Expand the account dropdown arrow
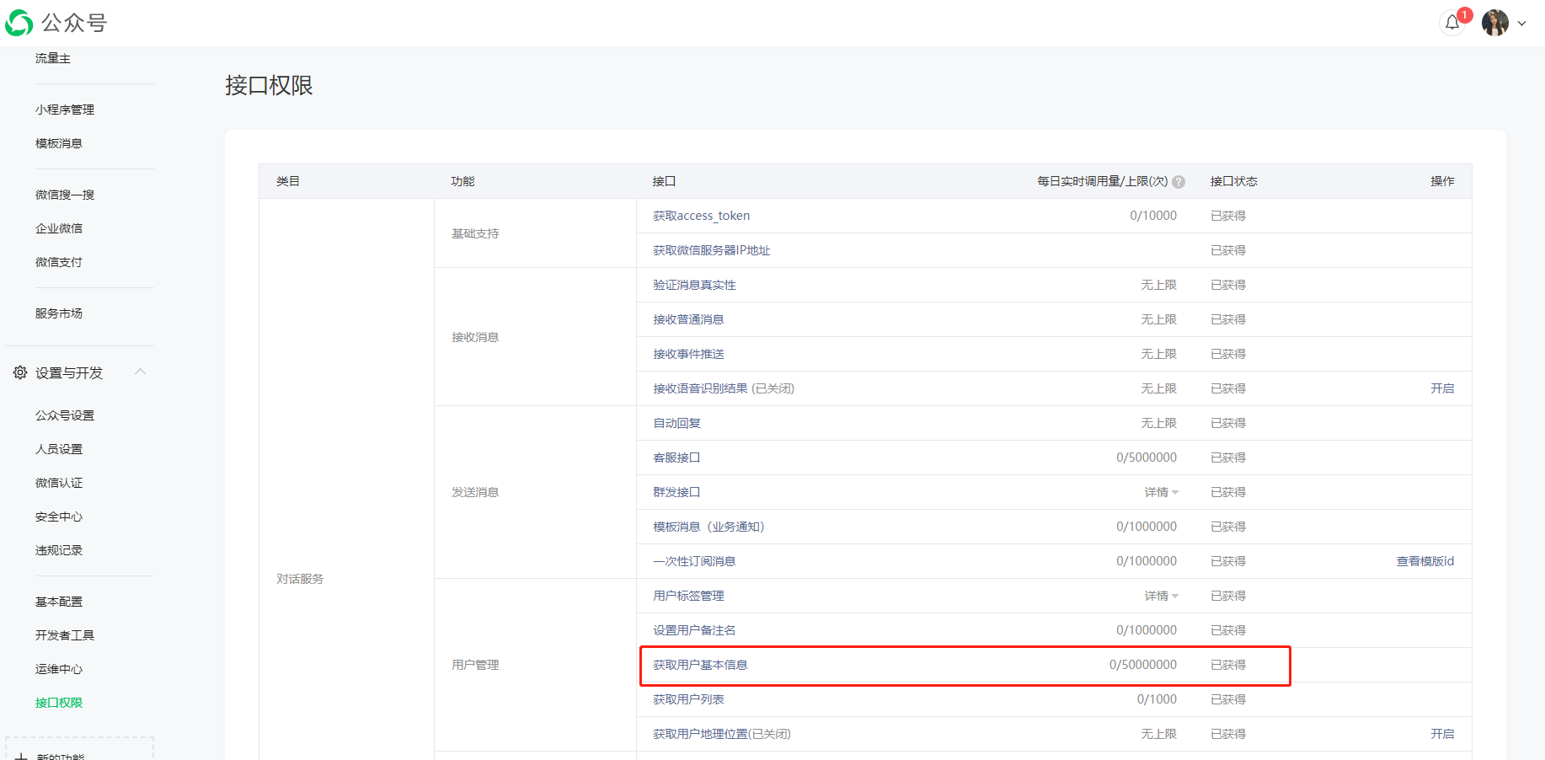Screen dimensions: 1545x760 click(x=1522, y=24)
